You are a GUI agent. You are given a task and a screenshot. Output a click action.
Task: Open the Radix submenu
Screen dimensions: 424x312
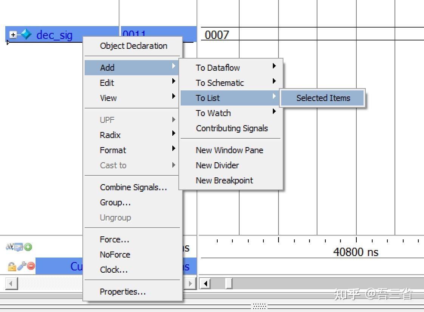tap(132, 135)
